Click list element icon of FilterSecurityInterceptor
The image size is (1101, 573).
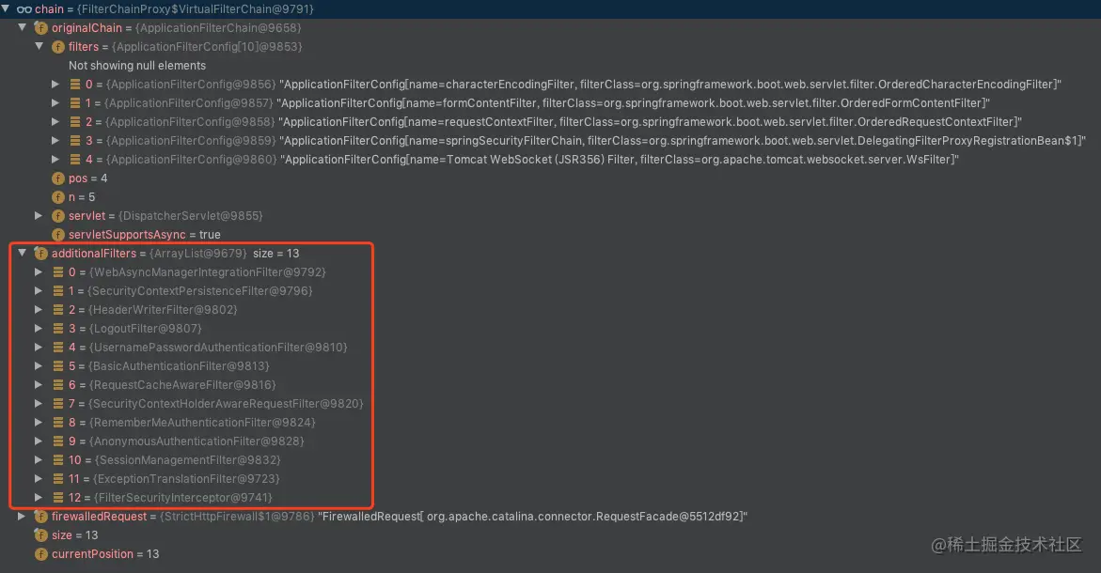[x=58, y=497]
